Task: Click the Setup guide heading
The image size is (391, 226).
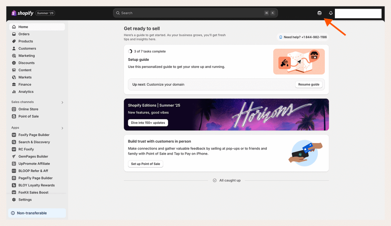Action: coord(138,60)
